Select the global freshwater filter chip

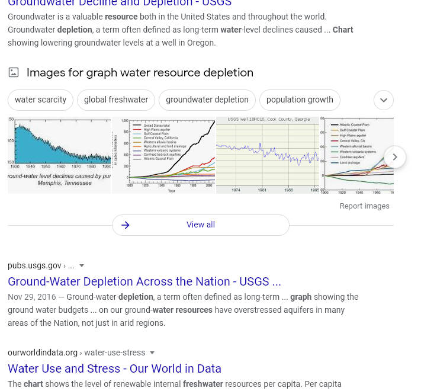pyautogui.click(x=116, y=100)
